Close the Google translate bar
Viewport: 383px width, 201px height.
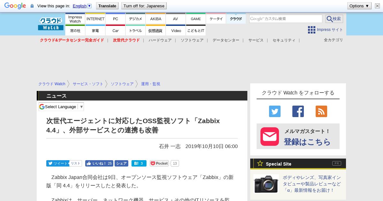click(377, 6)
